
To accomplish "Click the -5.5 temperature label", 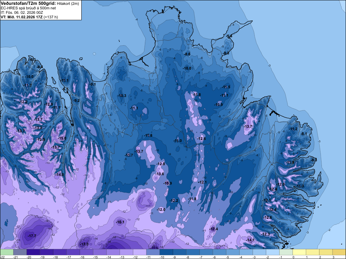I will tap(65, 89).
